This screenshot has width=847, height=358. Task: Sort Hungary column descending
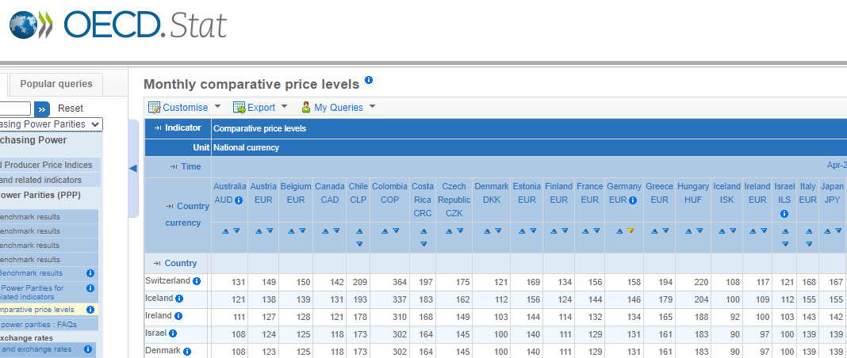pyautogui.click(x=699, y=230)
